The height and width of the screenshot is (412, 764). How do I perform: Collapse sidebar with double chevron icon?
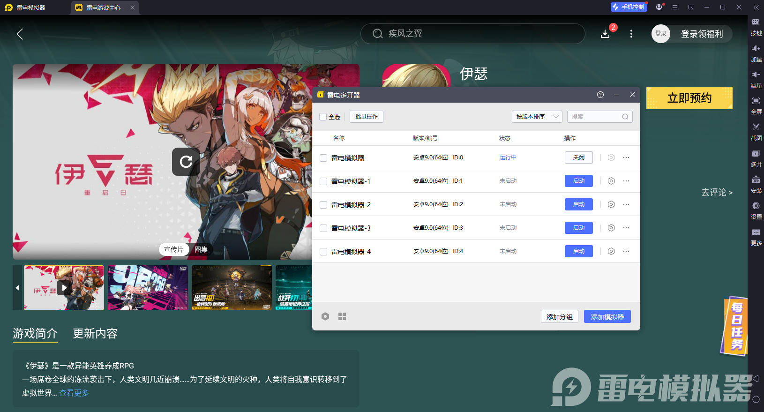(x=756, y=7)
